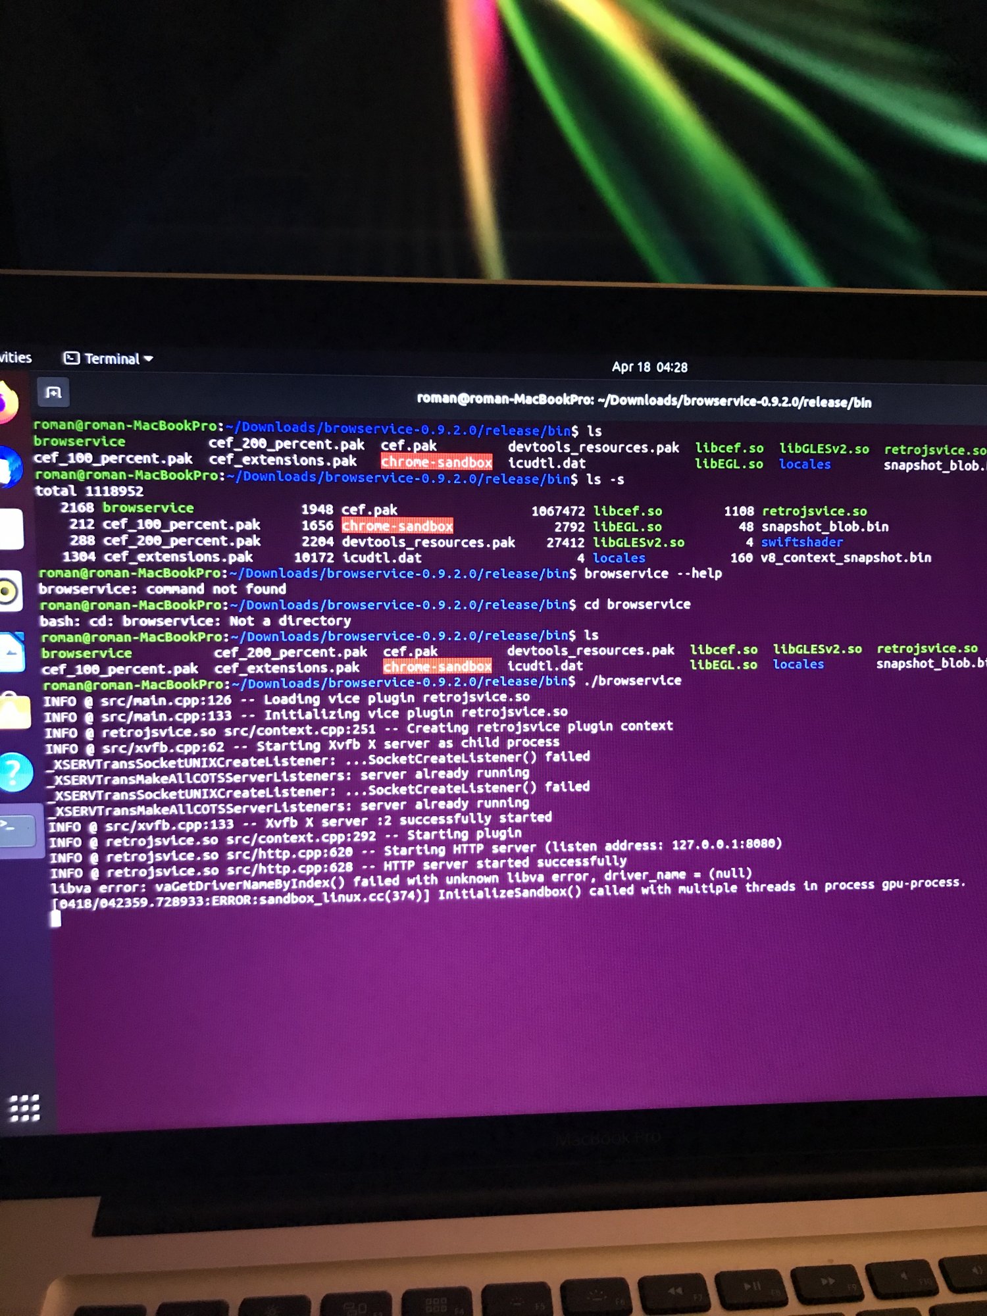Screen dimensions: 987x1316
Task: Click the typed command "cd browservice"
Action: [x=637, y=604]
